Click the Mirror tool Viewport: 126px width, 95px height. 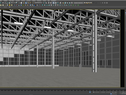click(44, 3)
